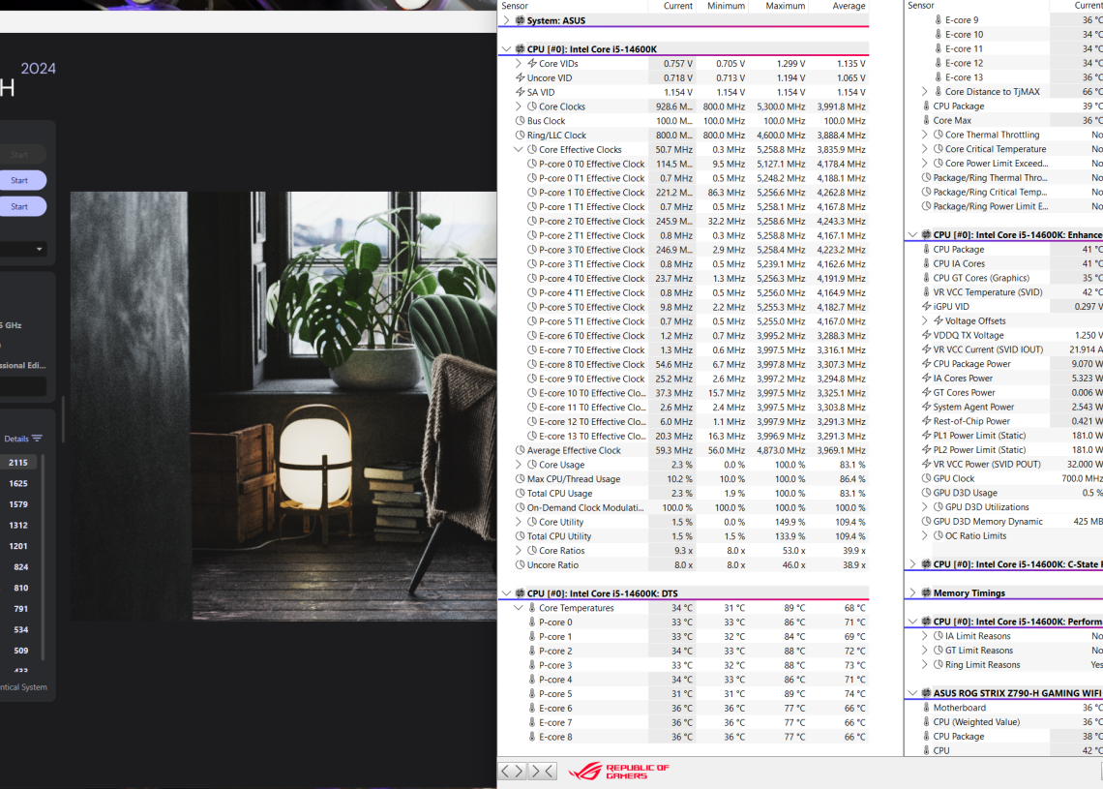Click the Cinebench rendered room preview image
The height and width of the screenshot is (789, 1103).
[283, 406]
